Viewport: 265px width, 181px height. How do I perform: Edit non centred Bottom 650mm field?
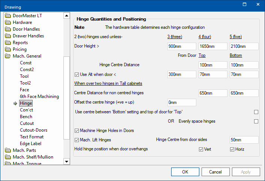(x=244, y=93)
